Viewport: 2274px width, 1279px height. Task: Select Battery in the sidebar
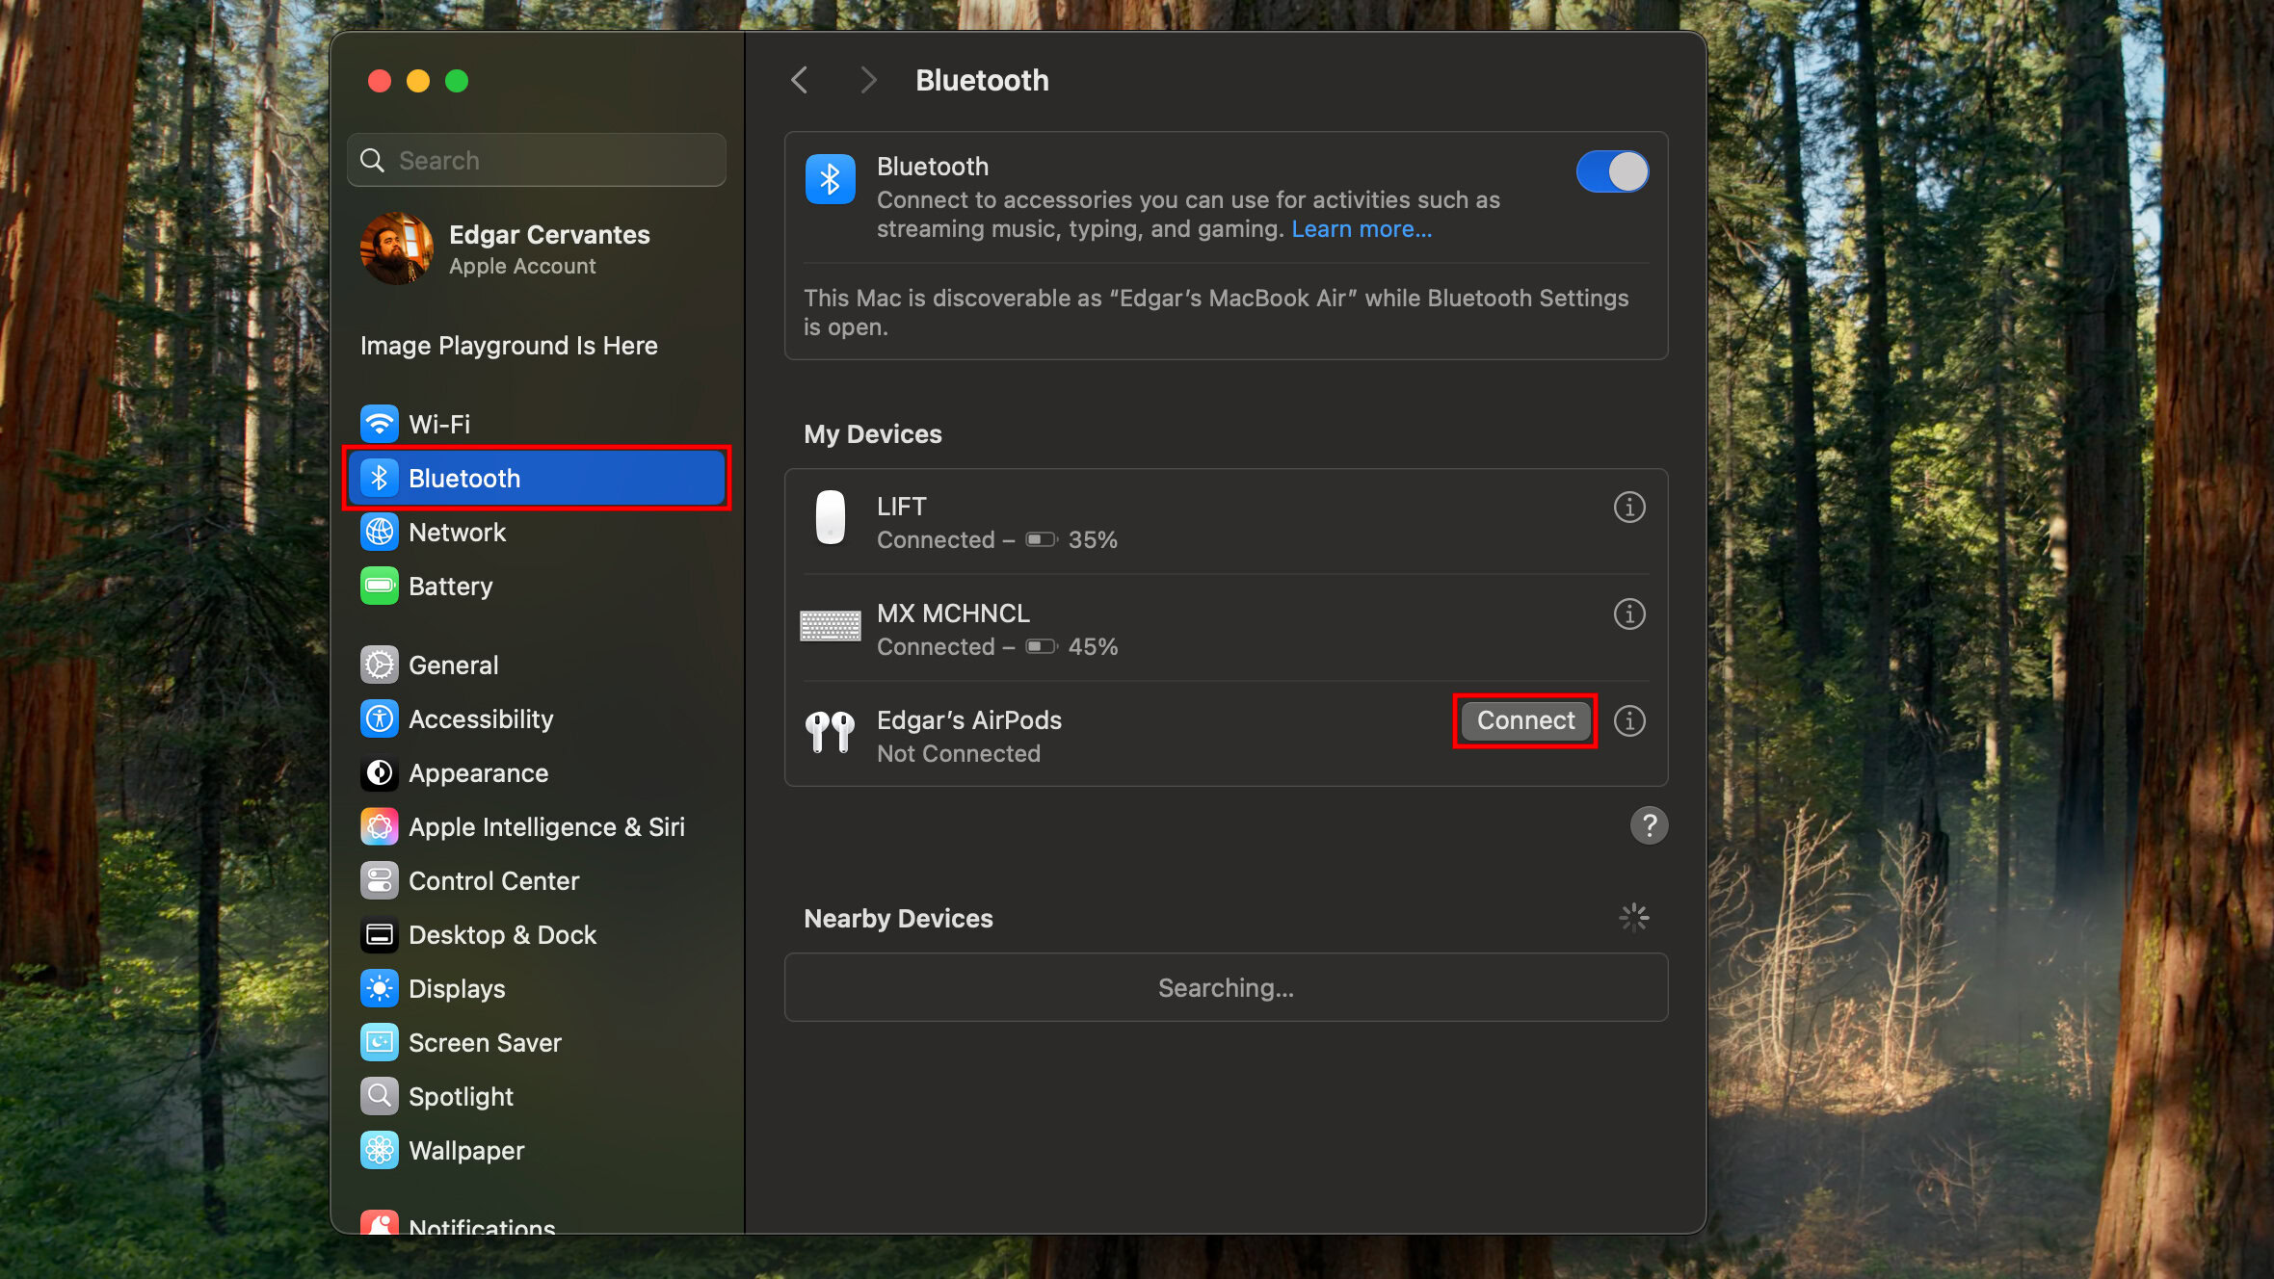coord(450,587)
